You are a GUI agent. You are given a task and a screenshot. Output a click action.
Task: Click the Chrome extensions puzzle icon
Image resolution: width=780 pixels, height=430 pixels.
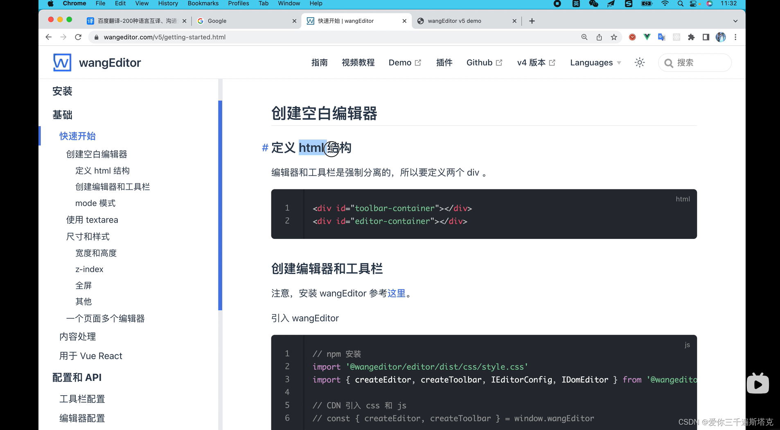click(x=691, y=37)
